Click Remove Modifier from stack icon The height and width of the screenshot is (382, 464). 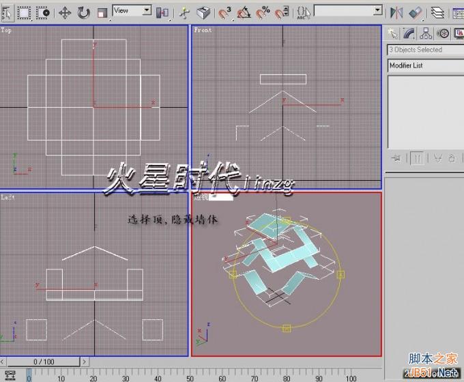click(452, 158)
